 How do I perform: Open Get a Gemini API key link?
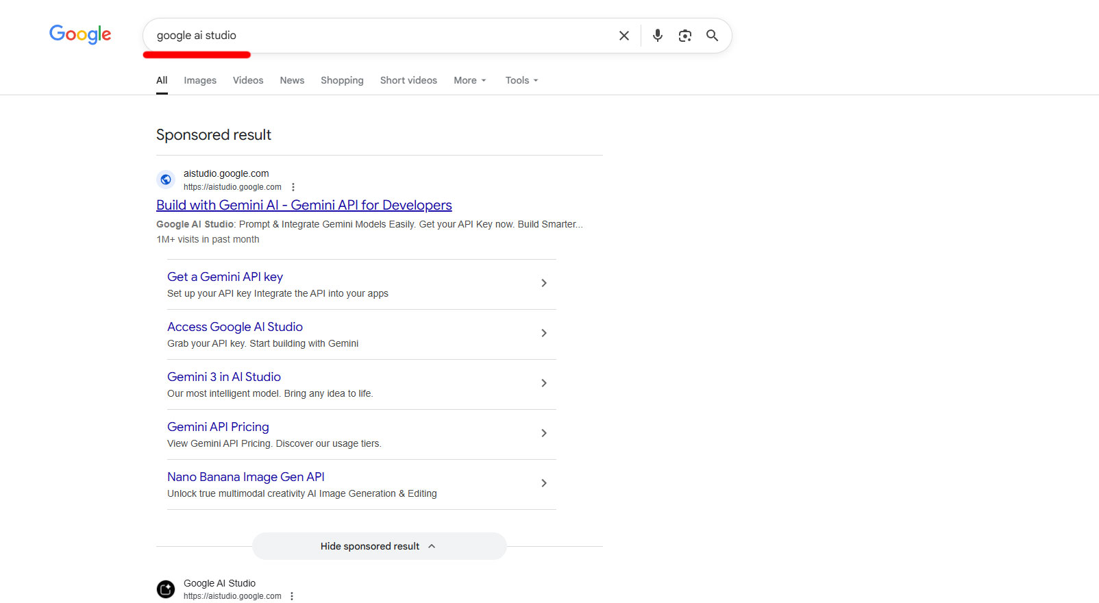tap(225, 277)
